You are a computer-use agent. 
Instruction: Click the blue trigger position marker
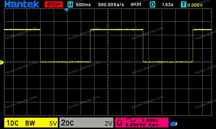click(x=67, y=10)
